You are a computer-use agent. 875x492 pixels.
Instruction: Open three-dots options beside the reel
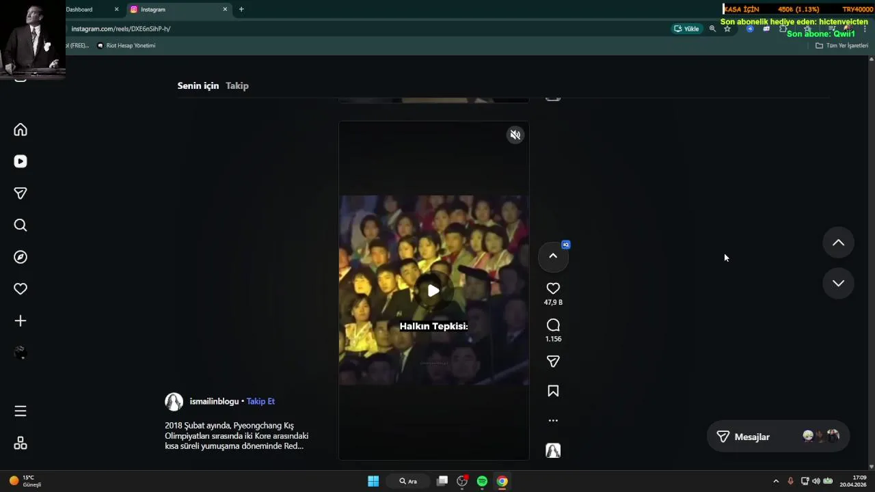click(x=553, y=421)
